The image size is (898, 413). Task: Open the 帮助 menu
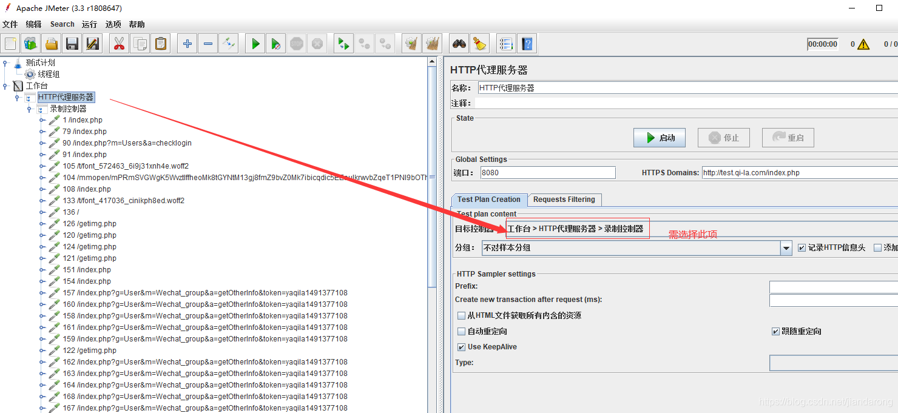[x=137, y=24]
